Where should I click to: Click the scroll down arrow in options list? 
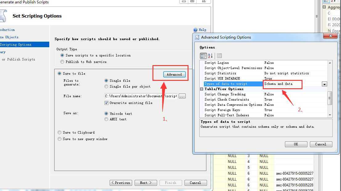[330, 115]
